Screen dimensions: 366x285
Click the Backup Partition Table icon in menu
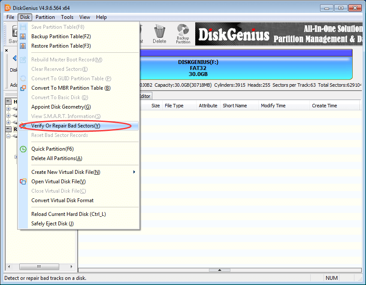tap(23, 36)
